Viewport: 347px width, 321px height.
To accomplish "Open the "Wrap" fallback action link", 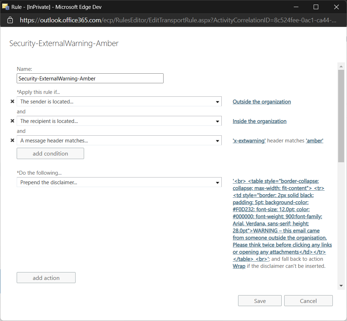I will 239,266.
